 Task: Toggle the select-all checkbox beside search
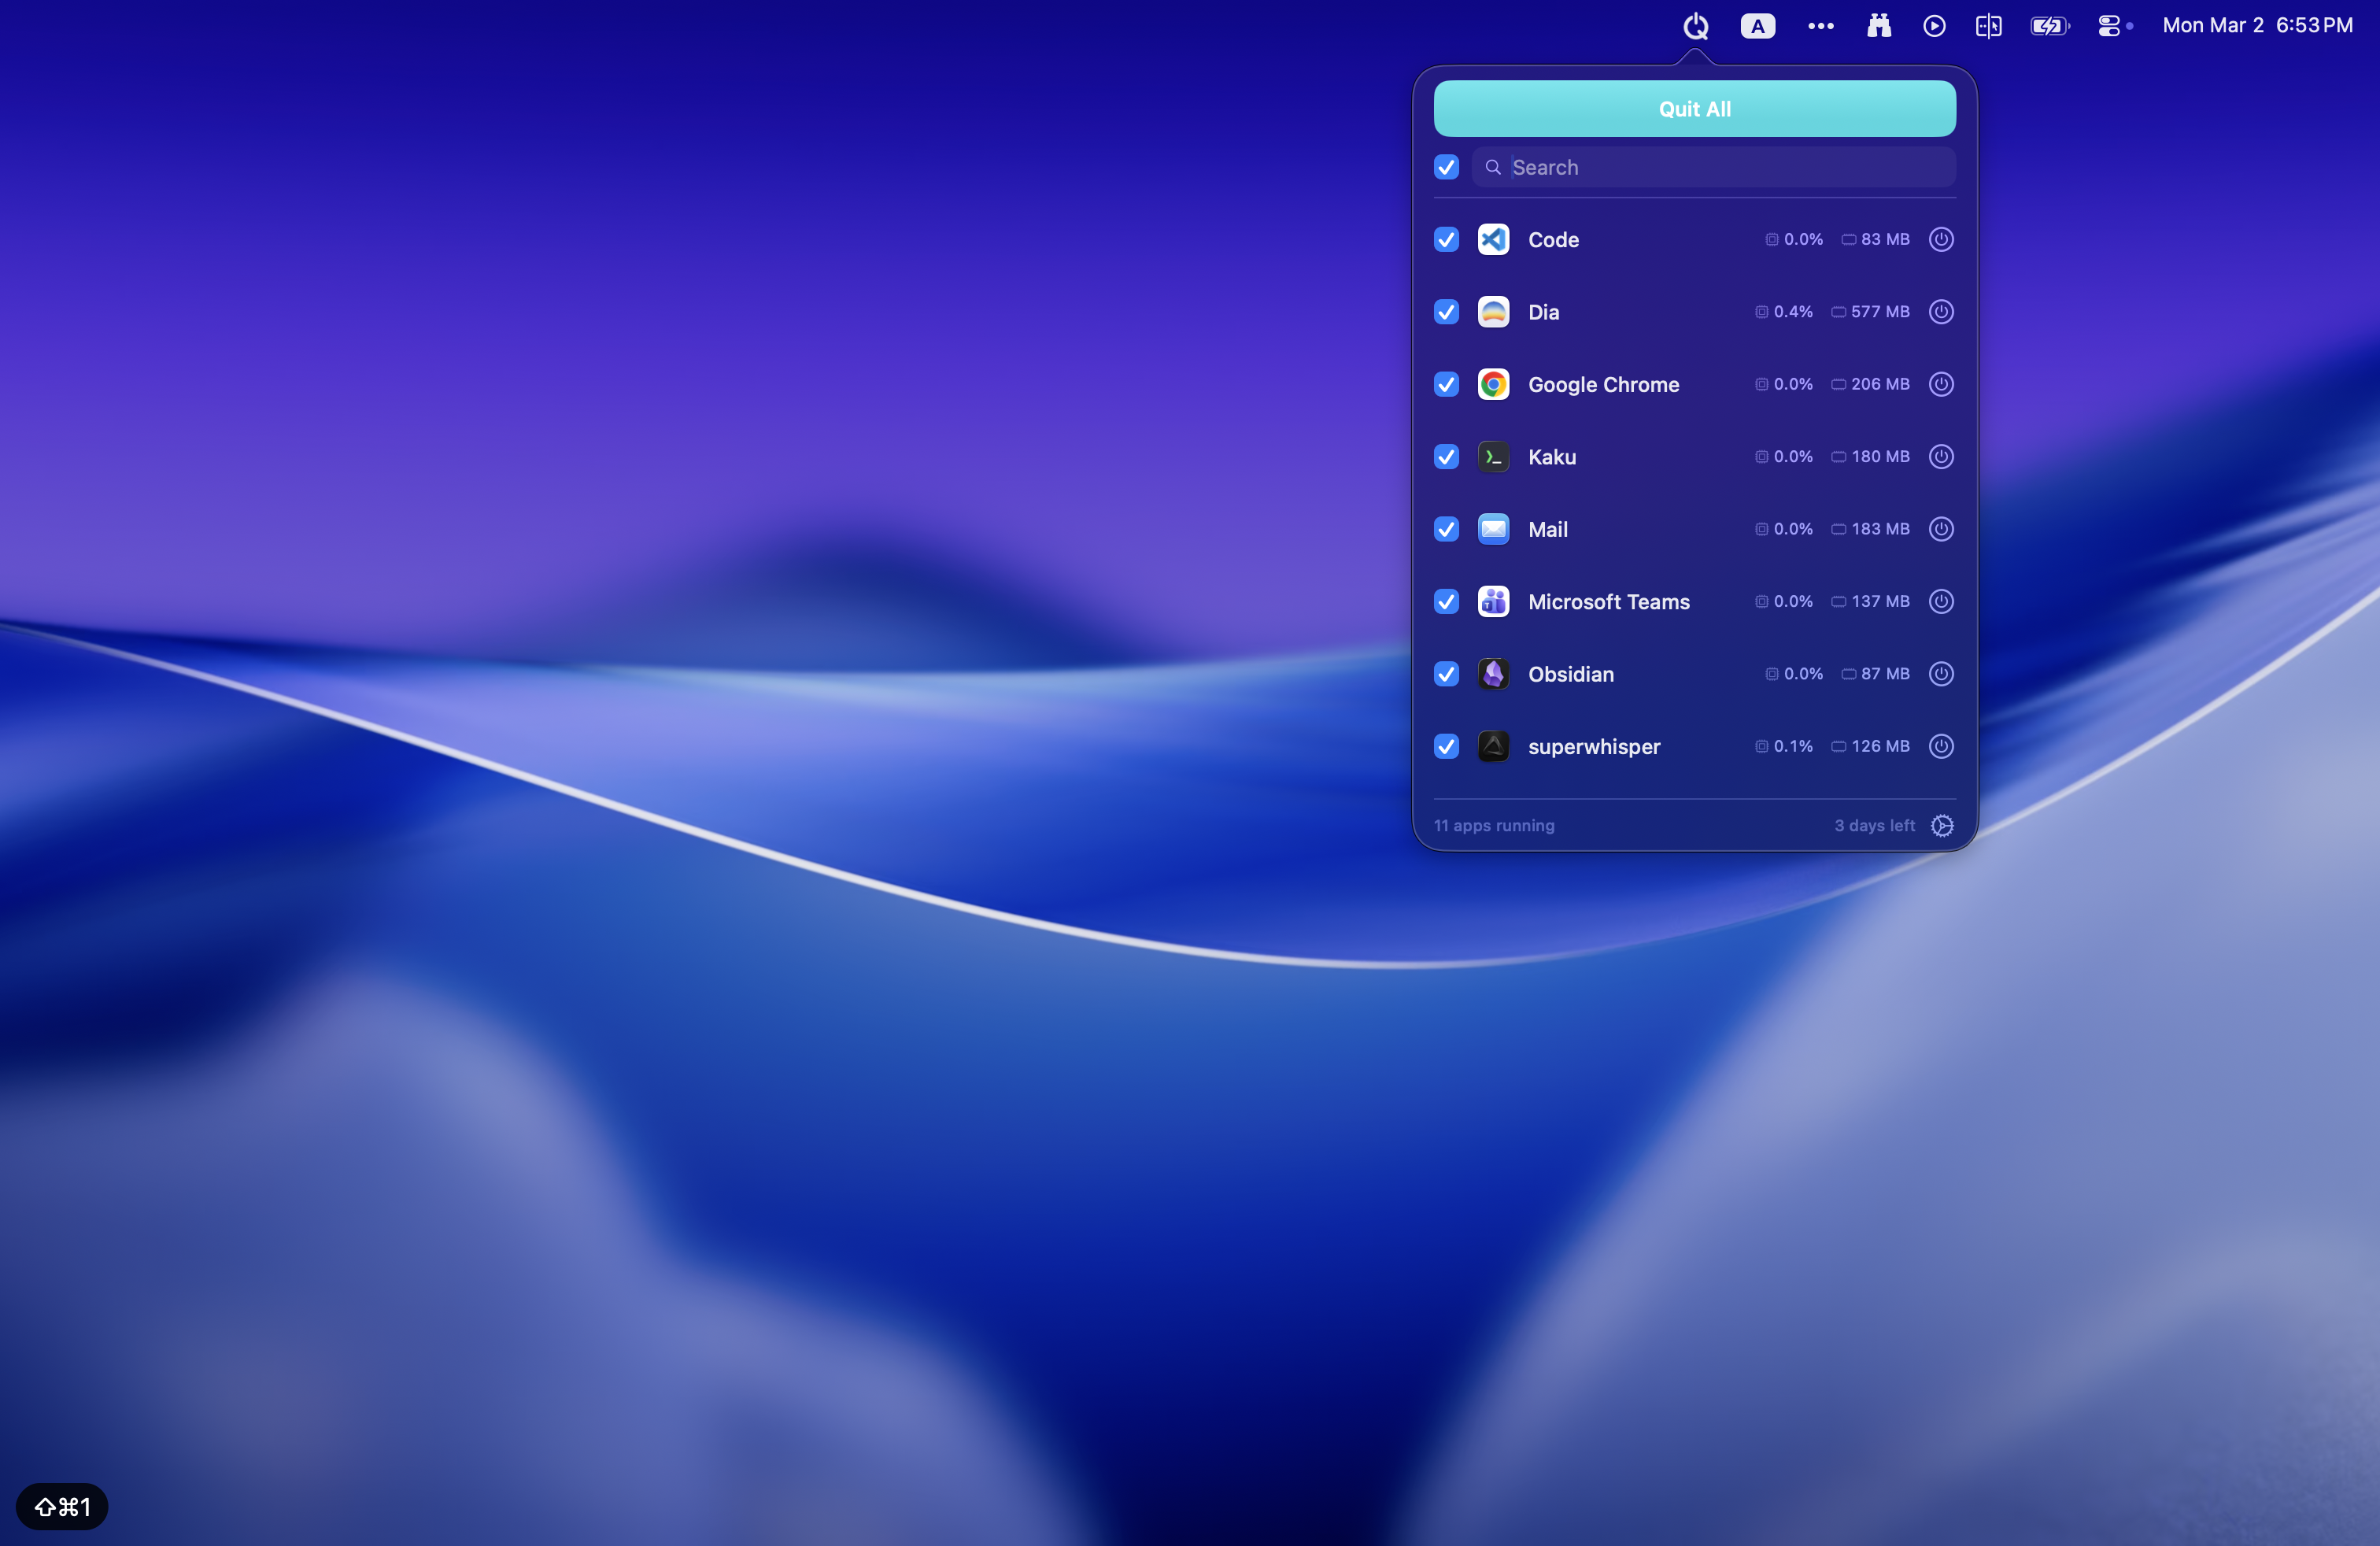(x=1445, y=167)
